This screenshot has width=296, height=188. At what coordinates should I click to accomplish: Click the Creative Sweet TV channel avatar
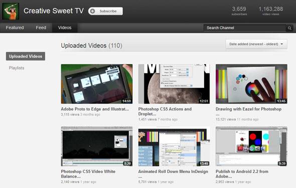coord(11,11)
